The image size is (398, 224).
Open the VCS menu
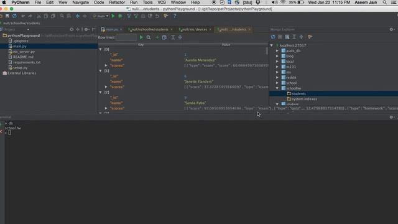point(162,2)
